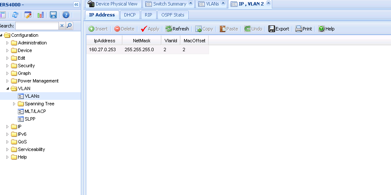
Task: Close the Switch Summary tab
Action: (x=190, y=3)
